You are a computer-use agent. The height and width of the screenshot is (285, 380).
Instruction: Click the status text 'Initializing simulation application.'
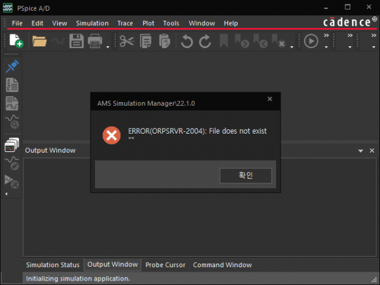click(78, 279)
